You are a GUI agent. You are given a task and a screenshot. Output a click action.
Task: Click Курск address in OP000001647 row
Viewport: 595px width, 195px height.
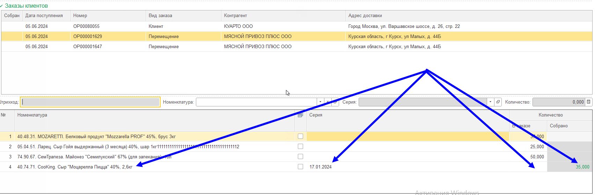(x=395, y=46)
